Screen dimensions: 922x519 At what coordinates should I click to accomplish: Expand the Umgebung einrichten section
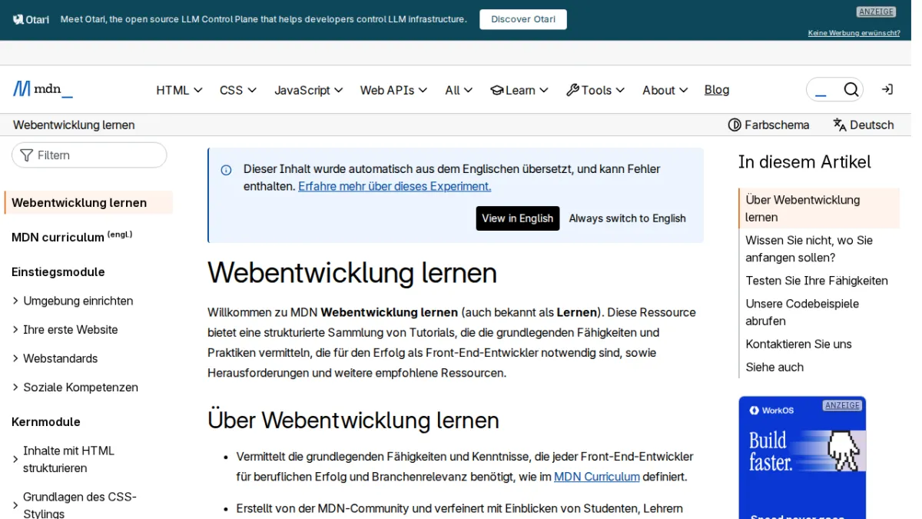point(72,301)
